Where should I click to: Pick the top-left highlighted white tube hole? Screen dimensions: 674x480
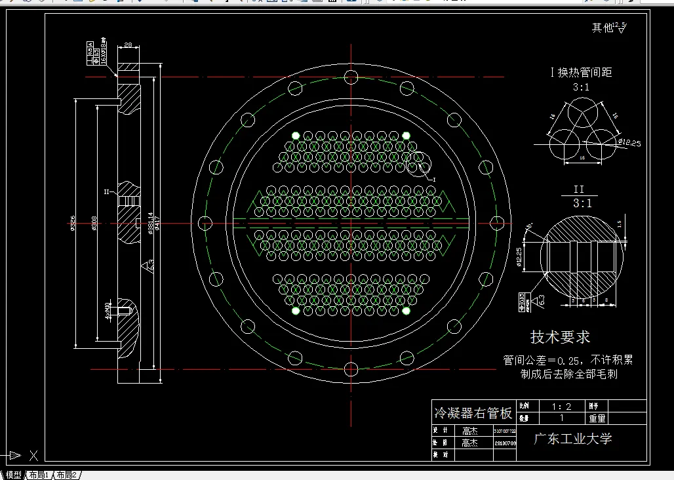[x=296, y=136]
